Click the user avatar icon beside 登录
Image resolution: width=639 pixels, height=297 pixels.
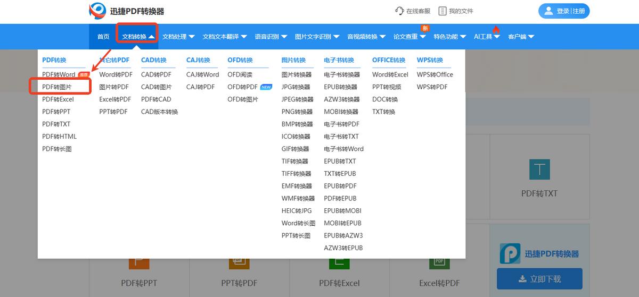point(548,11)
